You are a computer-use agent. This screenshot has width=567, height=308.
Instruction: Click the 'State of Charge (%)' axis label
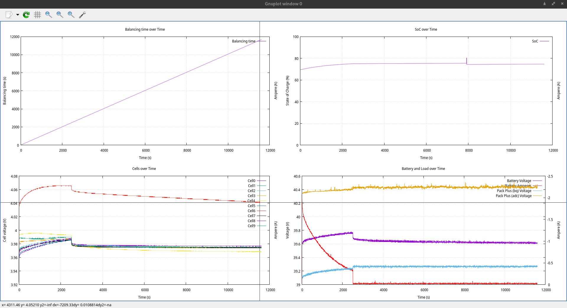point(287,91)
